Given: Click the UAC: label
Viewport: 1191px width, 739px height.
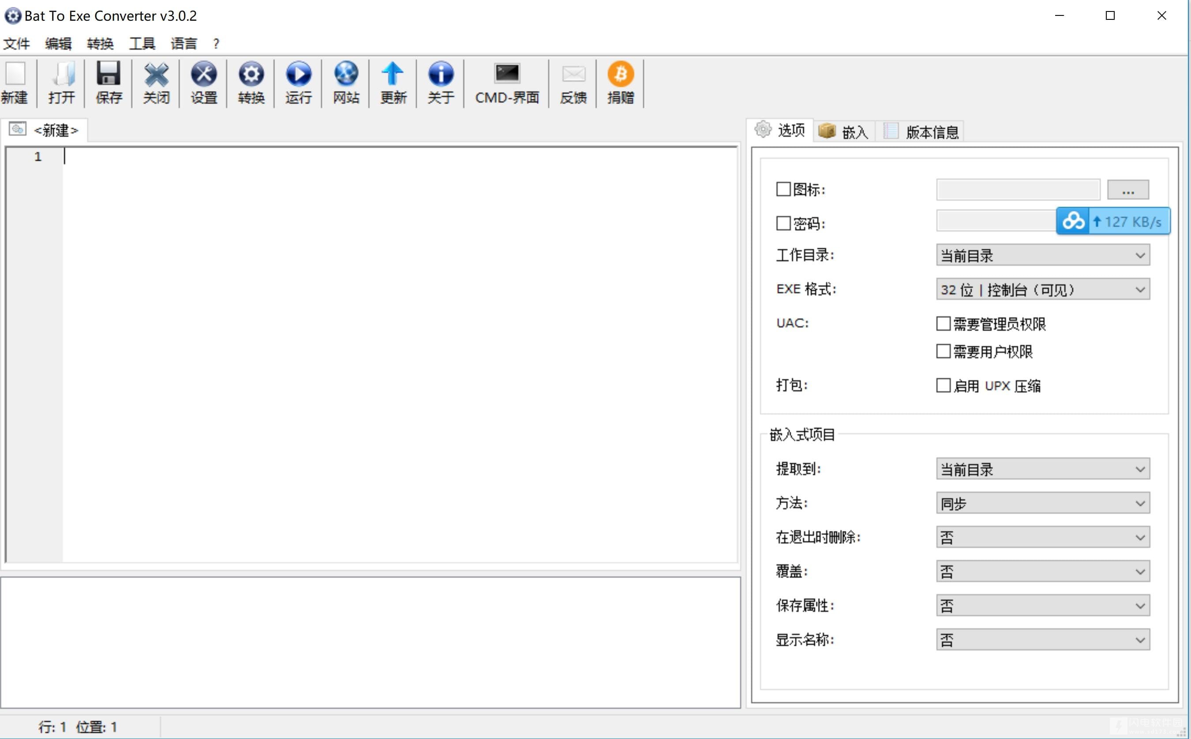Looking at the screenshot, I should pyautogui.click(x=793, y=323).
